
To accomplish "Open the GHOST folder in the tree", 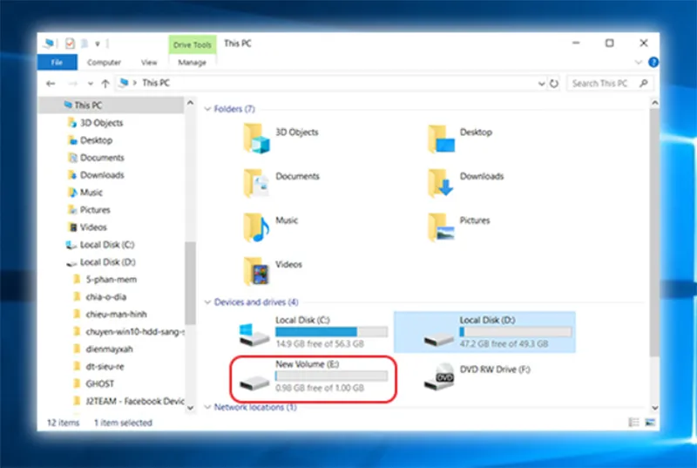I will click(x=99, y=383).
